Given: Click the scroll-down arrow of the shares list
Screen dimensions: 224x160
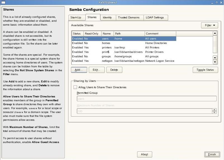Looking at the screenshot, I should click(215, 62).
